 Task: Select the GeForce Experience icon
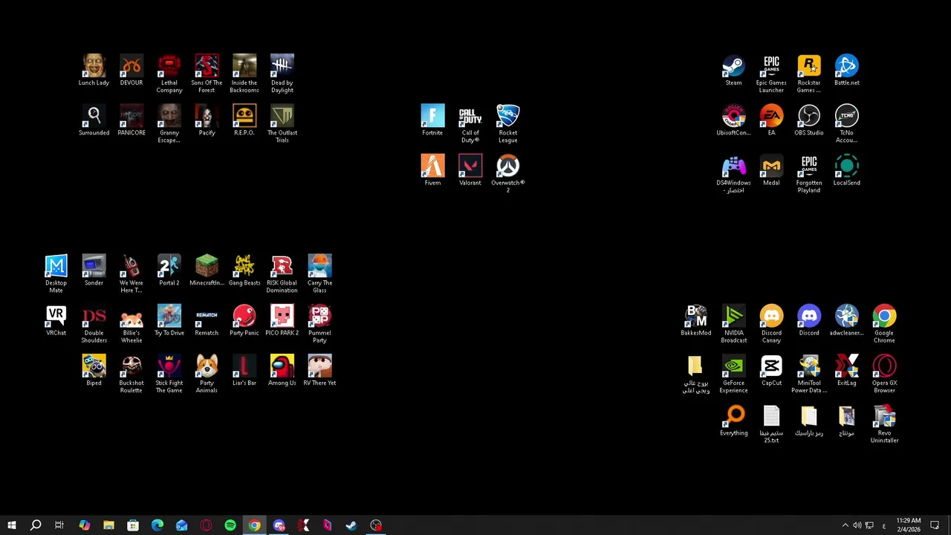(733, 373)
